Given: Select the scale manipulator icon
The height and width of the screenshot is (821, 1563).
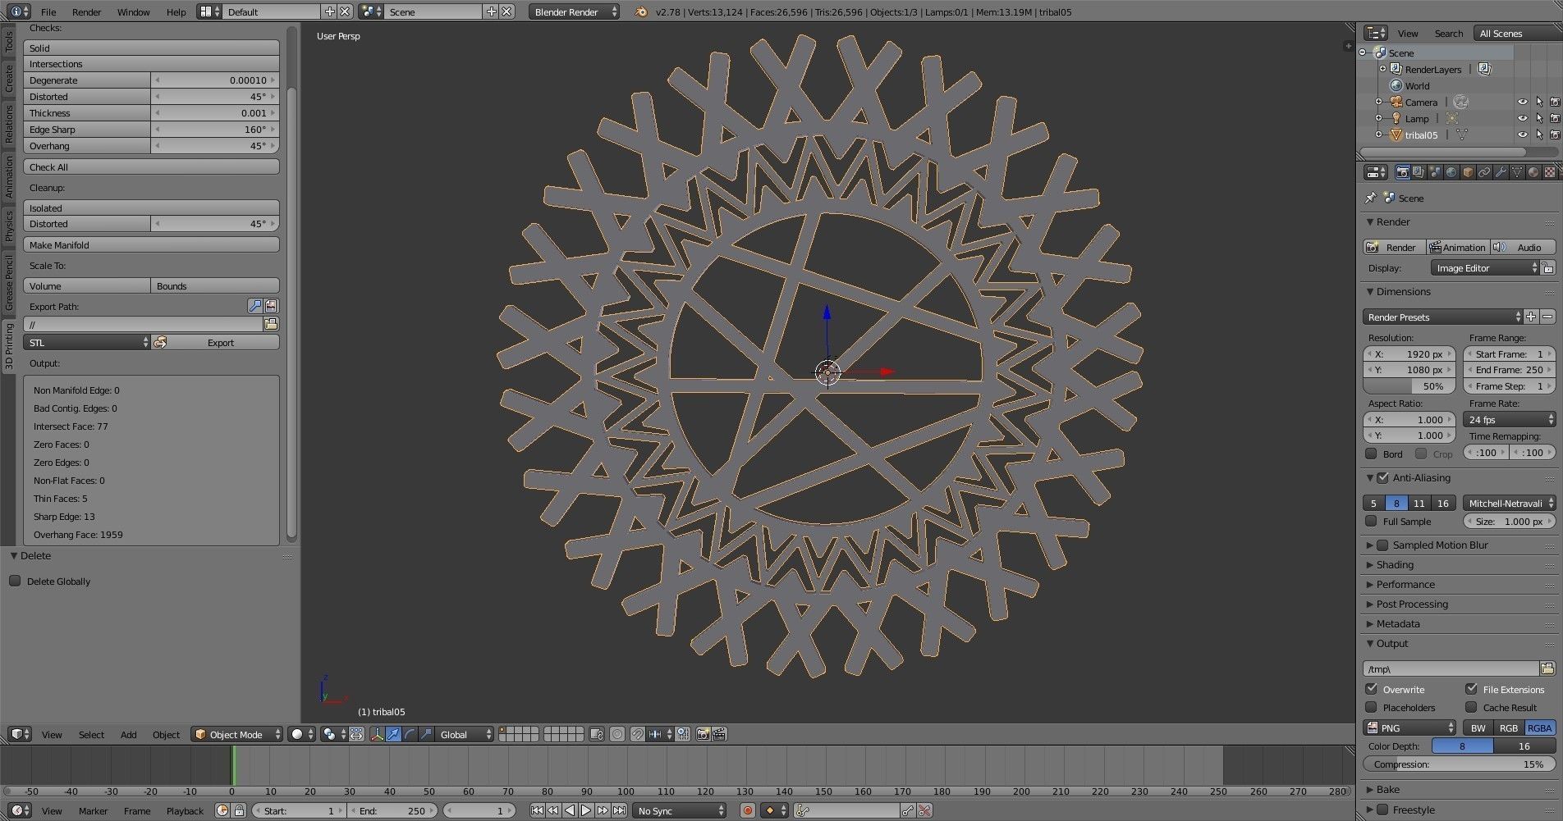Looking at the screenshot, I should pyautogui.click(x=426, y=734).
